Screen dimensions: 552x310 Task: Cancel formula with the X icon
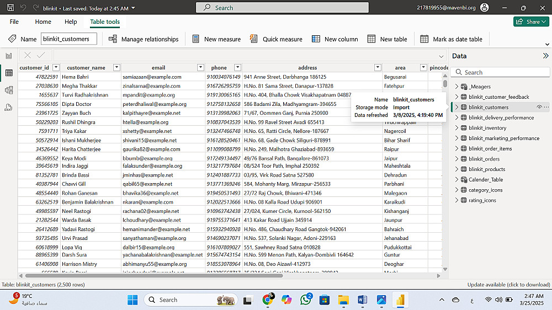click(x=28, y=55)
